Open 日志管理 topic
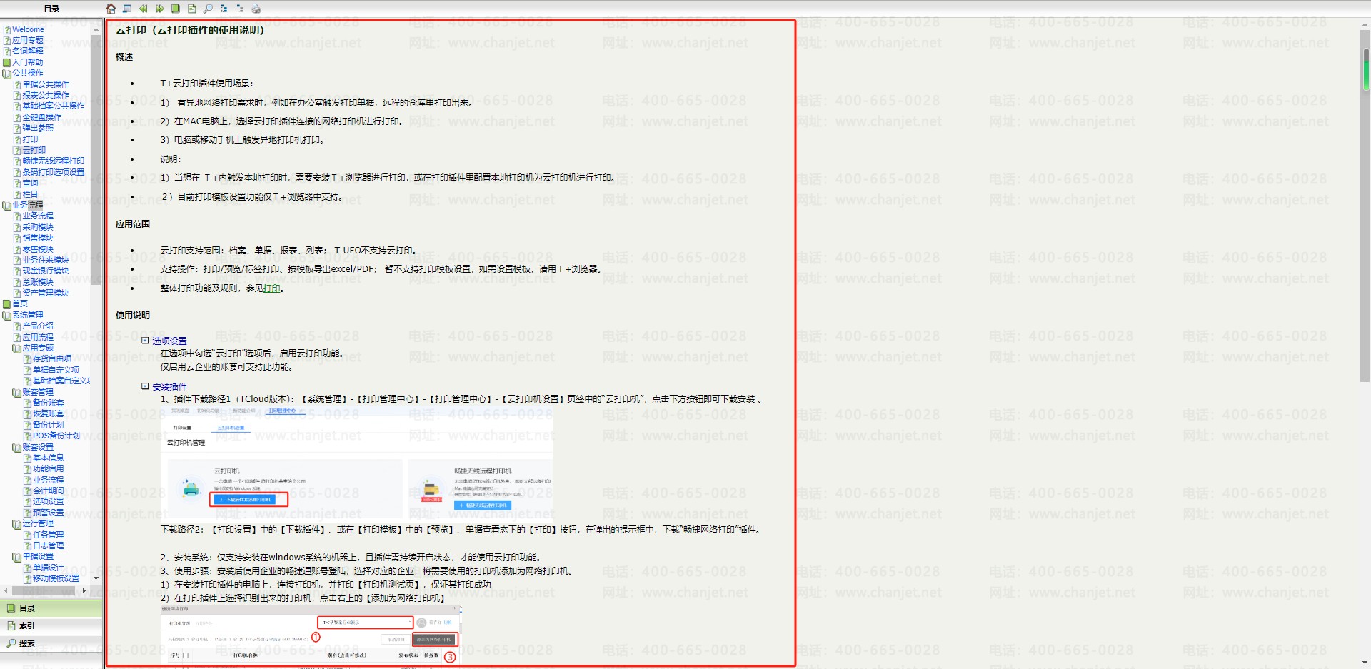The image size is (1371, 669). pos(48,545)
